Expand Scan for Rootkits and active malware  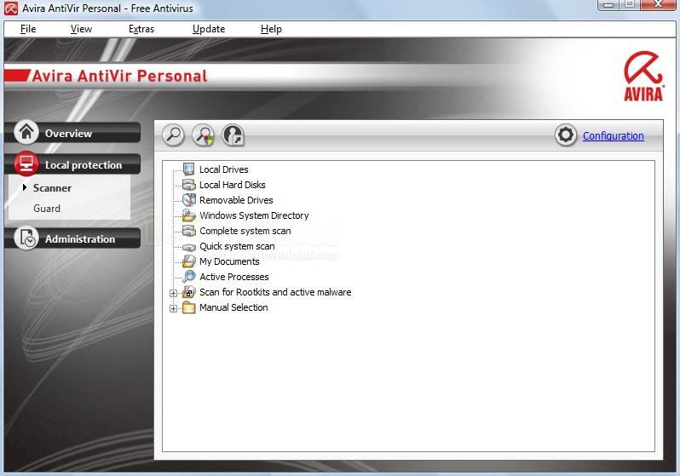point(174,293)
